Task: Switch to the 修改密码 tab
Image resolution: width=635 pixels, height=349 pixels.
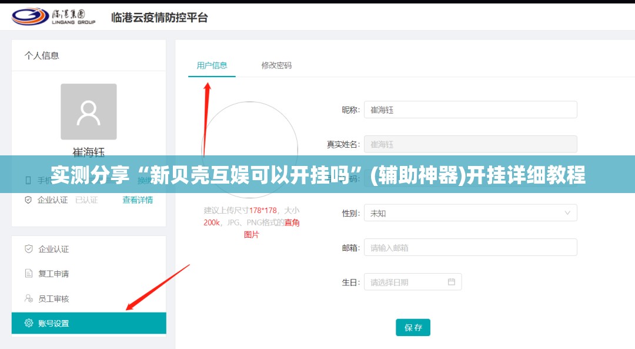Action: (276, 65)
